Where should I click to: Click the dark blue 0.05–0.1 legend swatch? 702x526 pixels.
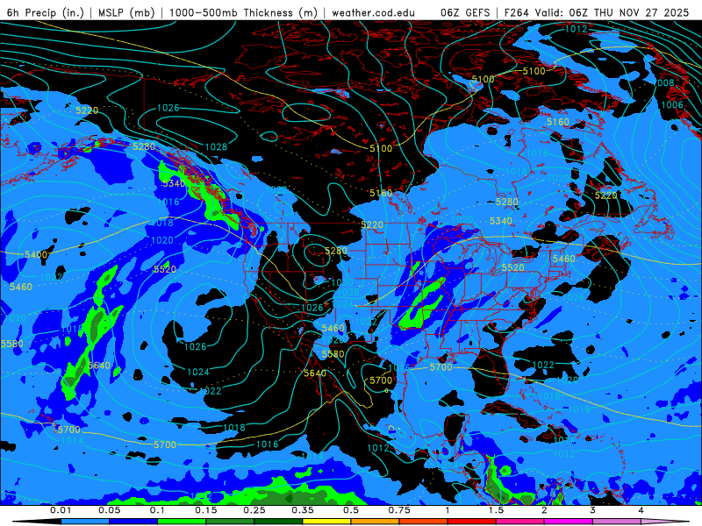133,522
